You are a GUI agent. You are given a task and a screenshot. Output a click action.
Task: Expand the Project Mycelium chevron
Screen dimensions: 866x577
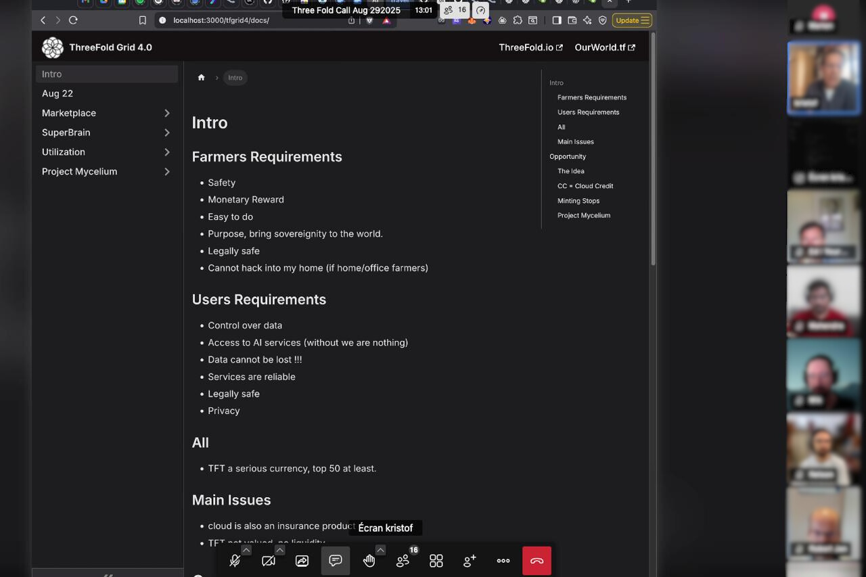pos(167,172)
